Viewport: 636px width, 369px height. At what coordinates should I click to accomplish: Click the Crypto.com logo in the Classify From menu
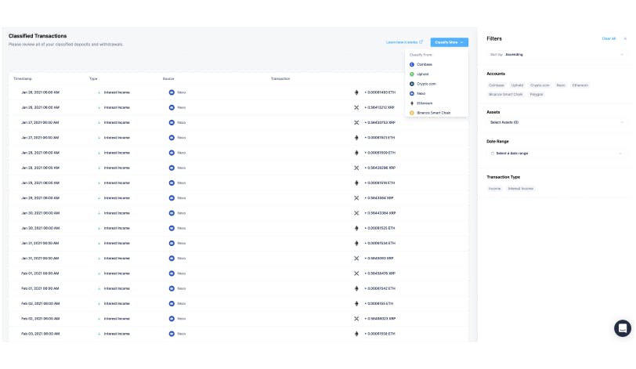412,84
